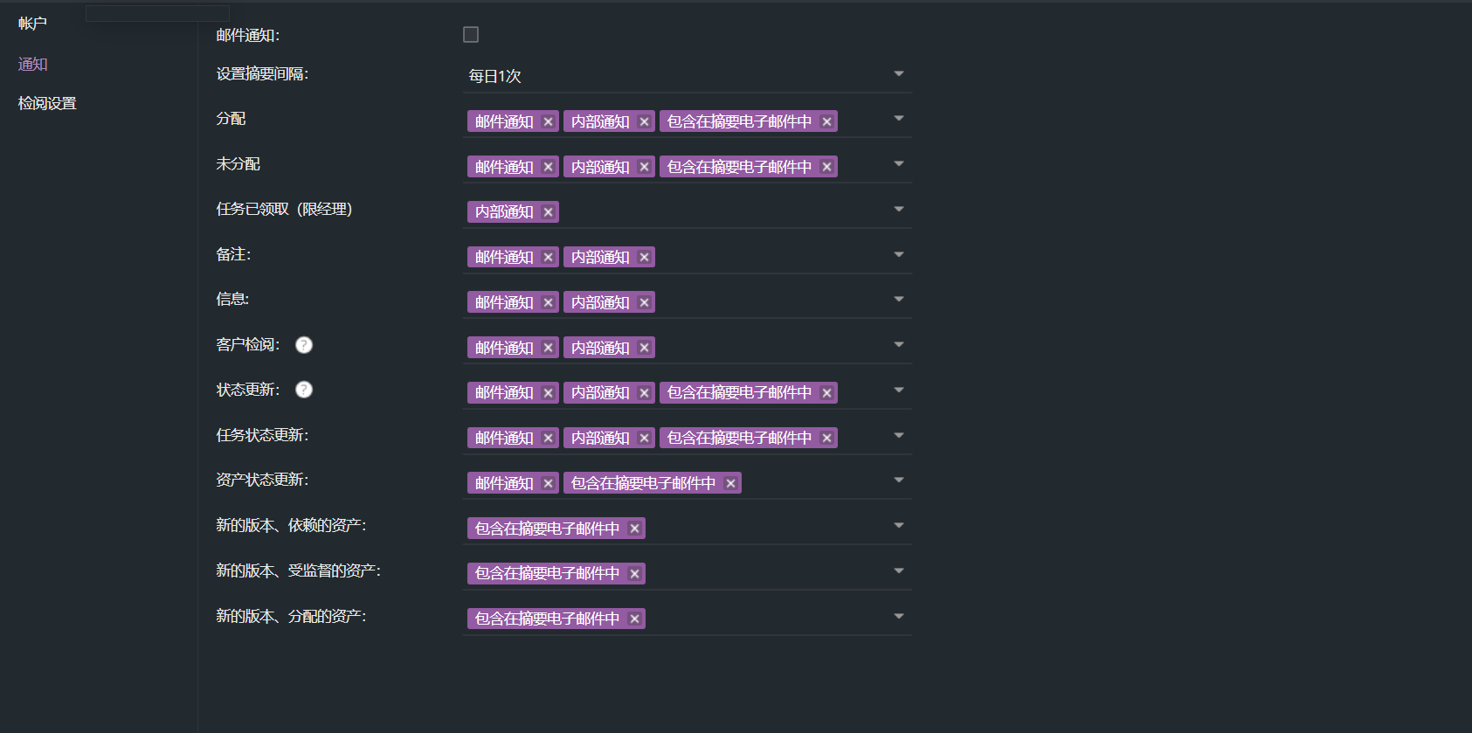Image resolution: width=1472 pixels, height=733 pixels.
Task: Expand the 分配 notification options dropdown arrow
Action: coord(898,119)
